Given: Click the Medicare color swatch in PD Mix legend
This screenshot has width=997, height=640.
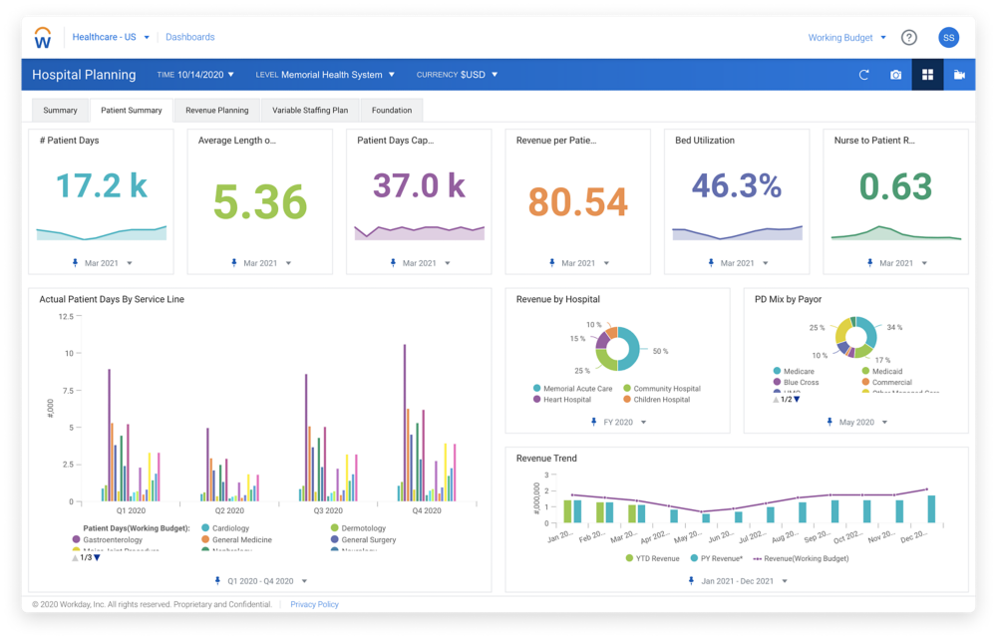Looking at the screenshot, I should click(777, 371).
